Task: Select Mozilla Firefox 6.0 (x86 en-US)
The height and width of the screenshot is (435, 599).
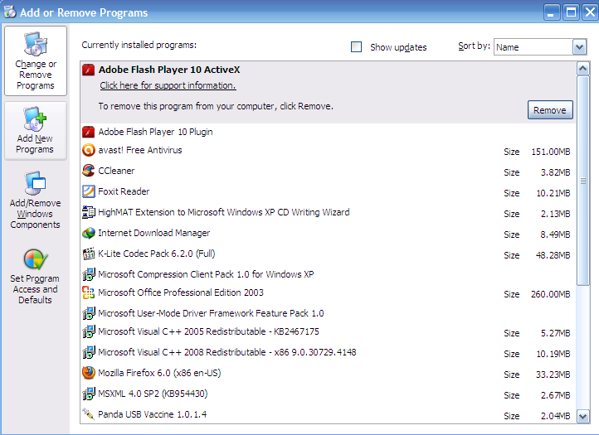Action: (328, 373)
